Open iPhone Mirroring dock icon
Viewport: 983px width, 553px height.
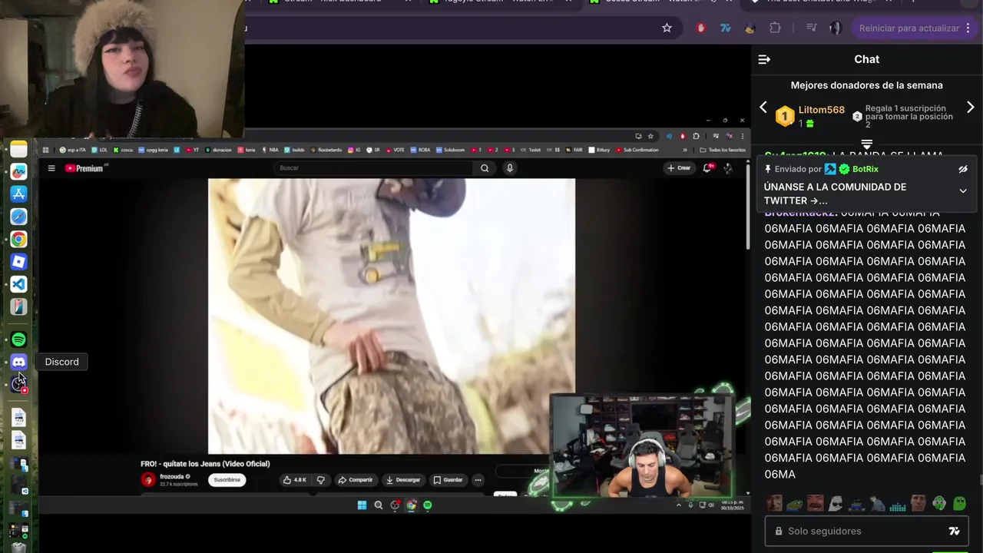click(x=18, y=306)
